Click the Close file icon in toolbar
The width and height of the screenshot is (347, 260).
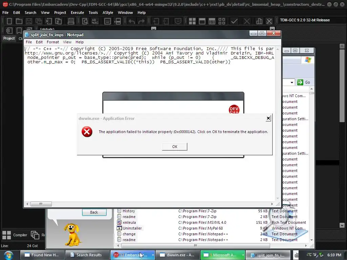coord(48,21)
